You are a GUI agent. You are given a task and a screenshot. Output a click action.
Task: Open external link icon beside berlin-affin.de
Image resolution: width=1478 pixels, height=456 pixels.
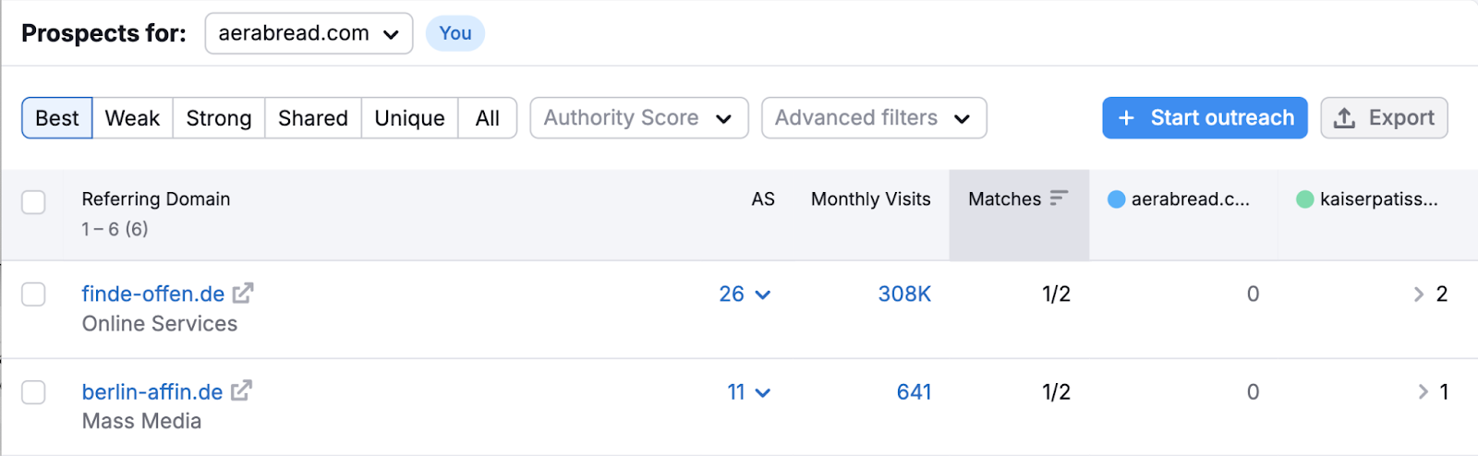241,391
